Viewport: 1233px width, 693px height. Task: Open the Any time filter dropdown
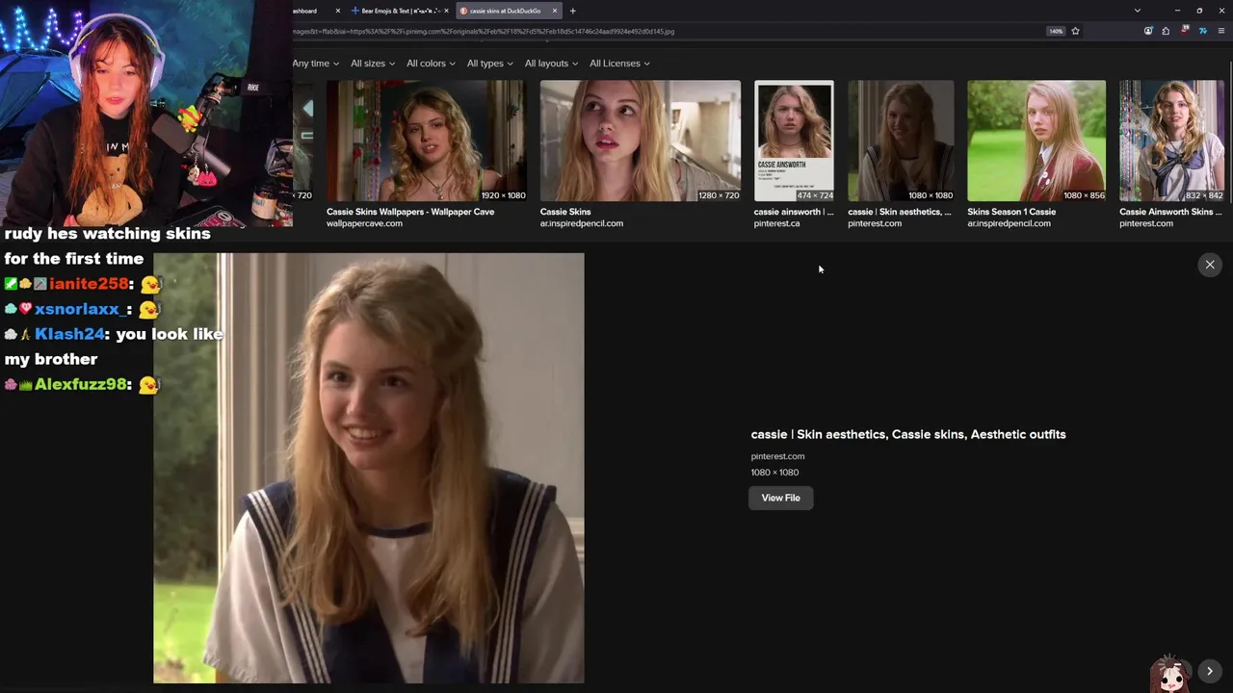pos(316,64)
